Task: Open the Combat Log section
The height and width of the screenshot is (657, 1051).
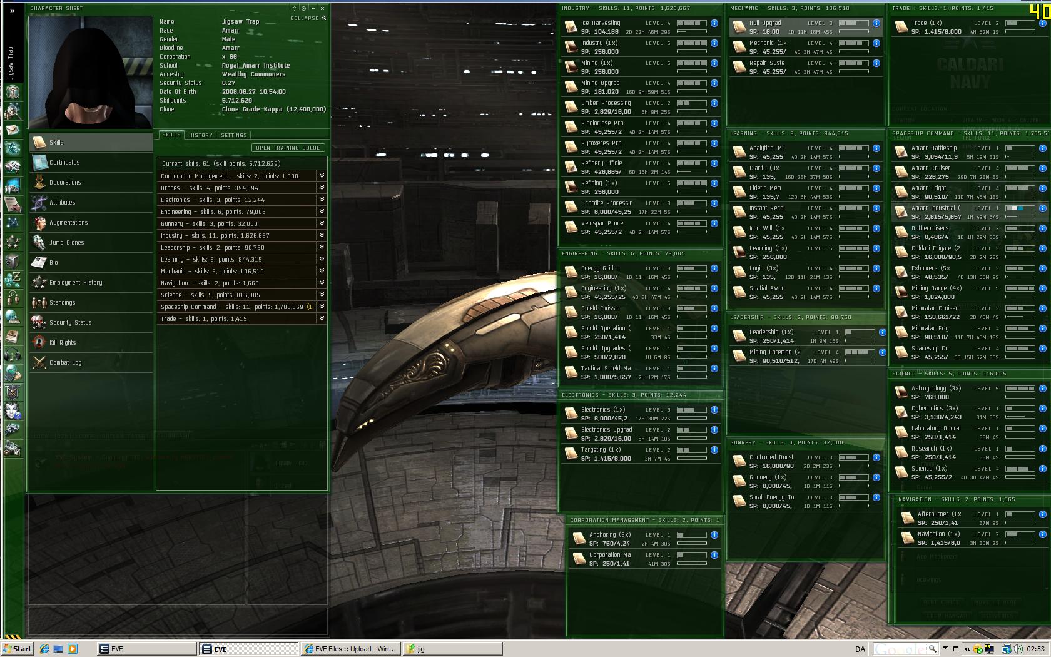Action: click(x=91, y=362)
